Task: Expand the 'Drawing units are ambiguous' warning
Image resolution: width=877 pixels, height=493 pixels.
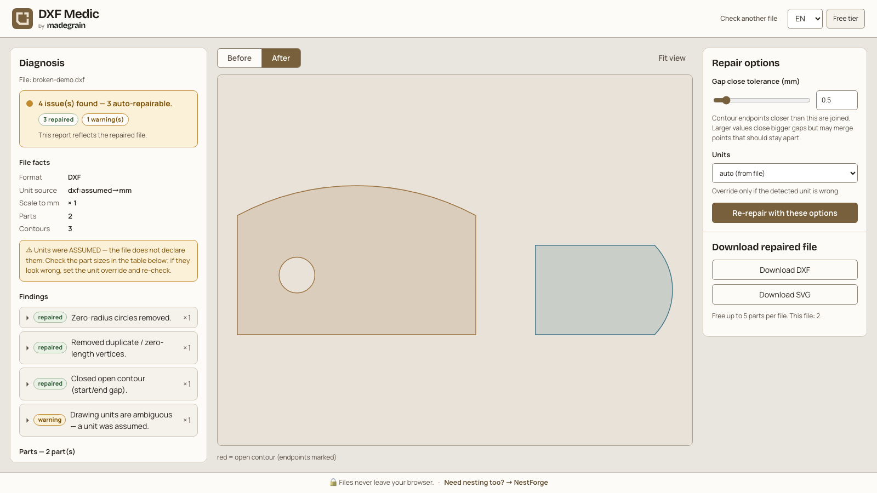Action: coord(109,420)
